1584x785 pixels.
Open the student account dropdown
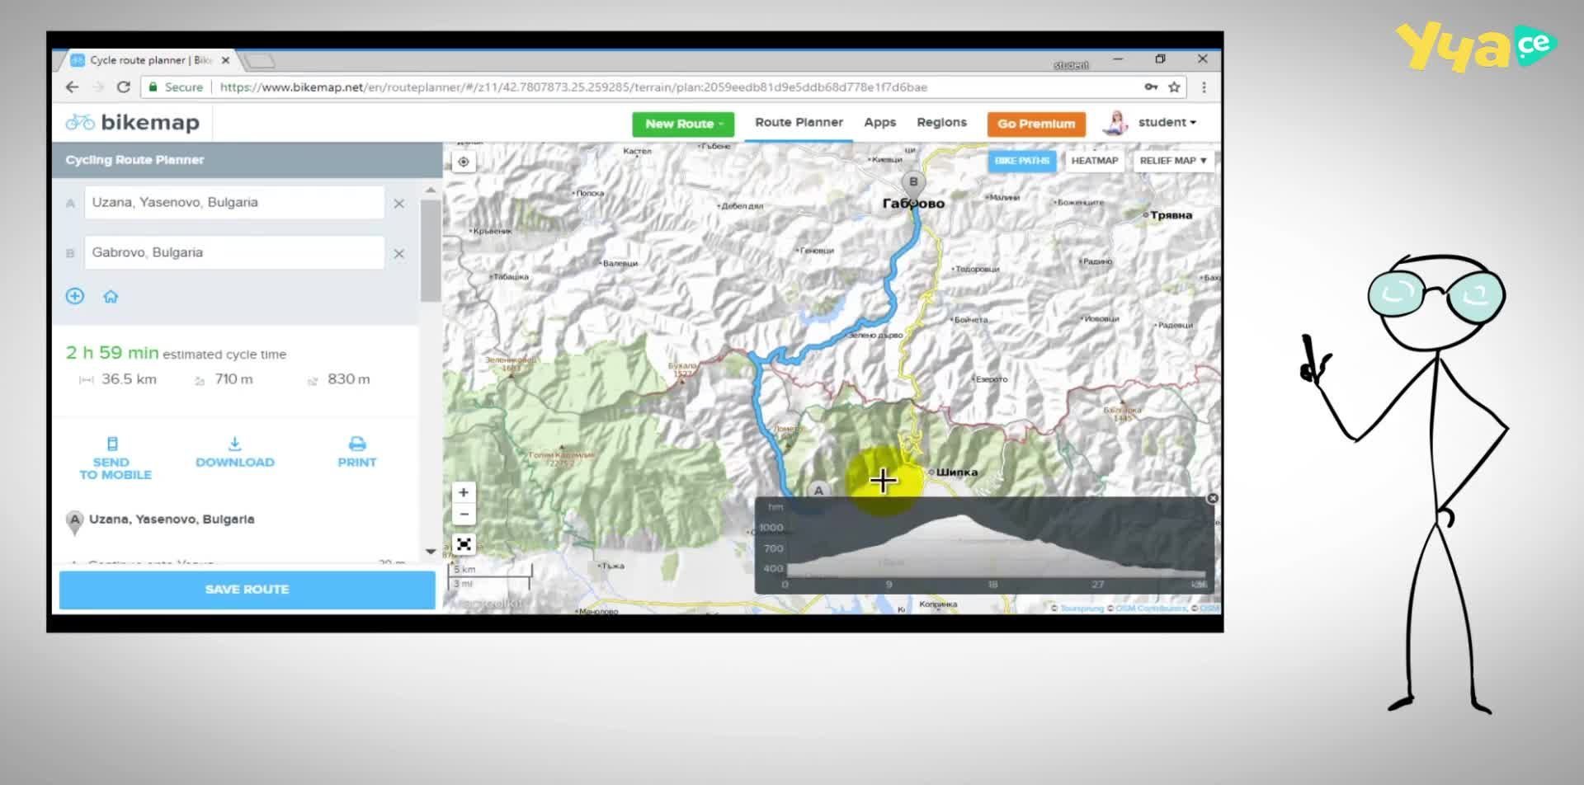click(1167, 122)
